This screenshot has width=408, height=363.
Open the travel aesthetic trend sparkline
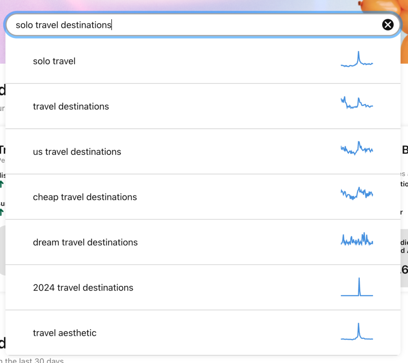click(x=357, y=332)
